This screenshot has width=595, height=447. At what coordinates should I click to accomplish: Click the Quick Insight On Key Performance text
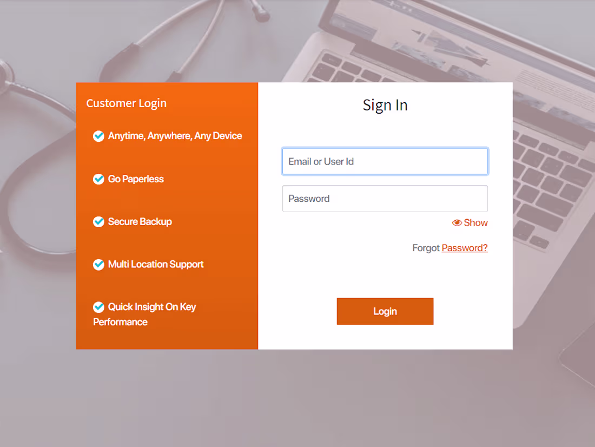[144, 314]
